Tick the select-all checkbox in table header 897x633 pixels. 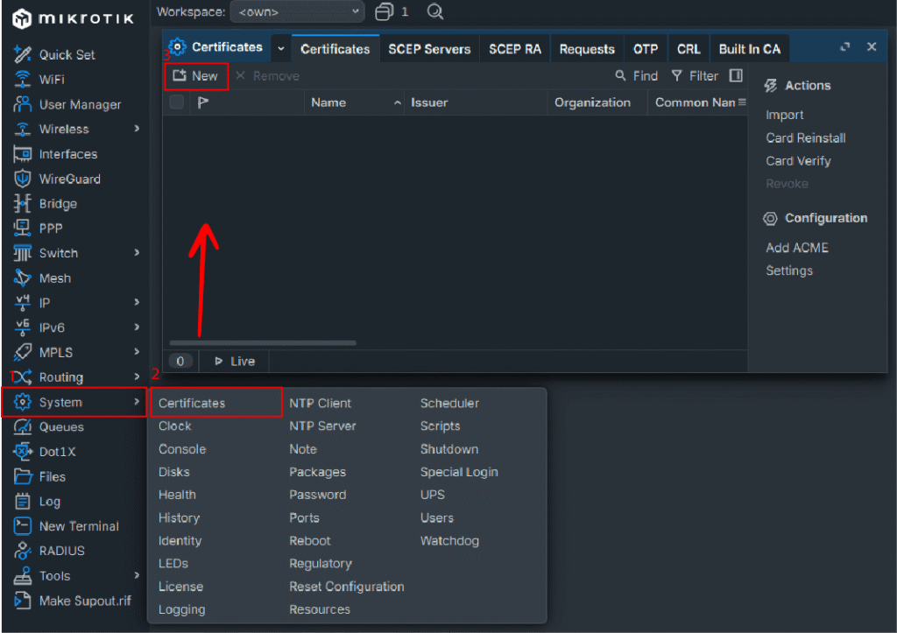pos(177,102)
